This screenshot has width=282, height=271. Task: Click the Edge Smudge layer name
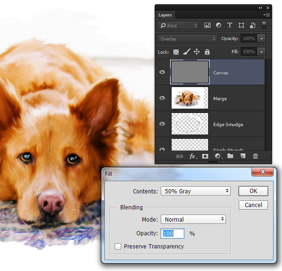click(x=228, y=124)
